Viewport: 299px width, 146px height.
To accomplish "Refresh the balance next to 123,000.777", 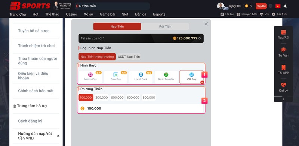I will pos(200,38).
